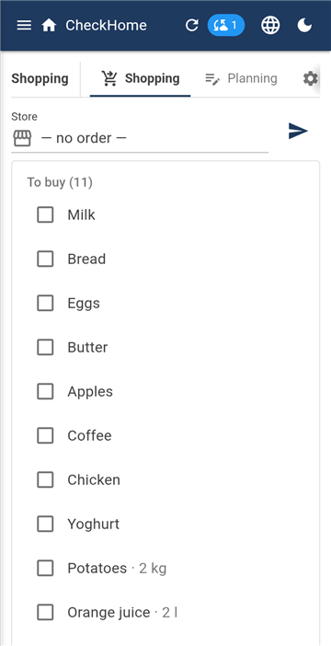Click the storefront icon in Store field
This screenshot has height=646, width=331.
(x=22, y=138)
